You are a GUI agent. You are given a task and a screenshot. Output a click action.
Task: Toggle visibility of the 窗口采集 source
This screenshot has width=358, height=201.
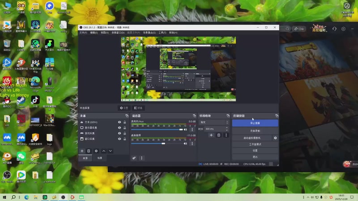tap(119, 138)
